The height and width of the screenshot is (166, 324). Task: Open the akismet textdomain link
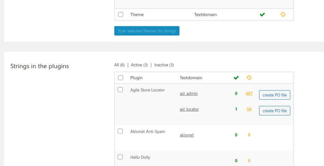point(187,135)
